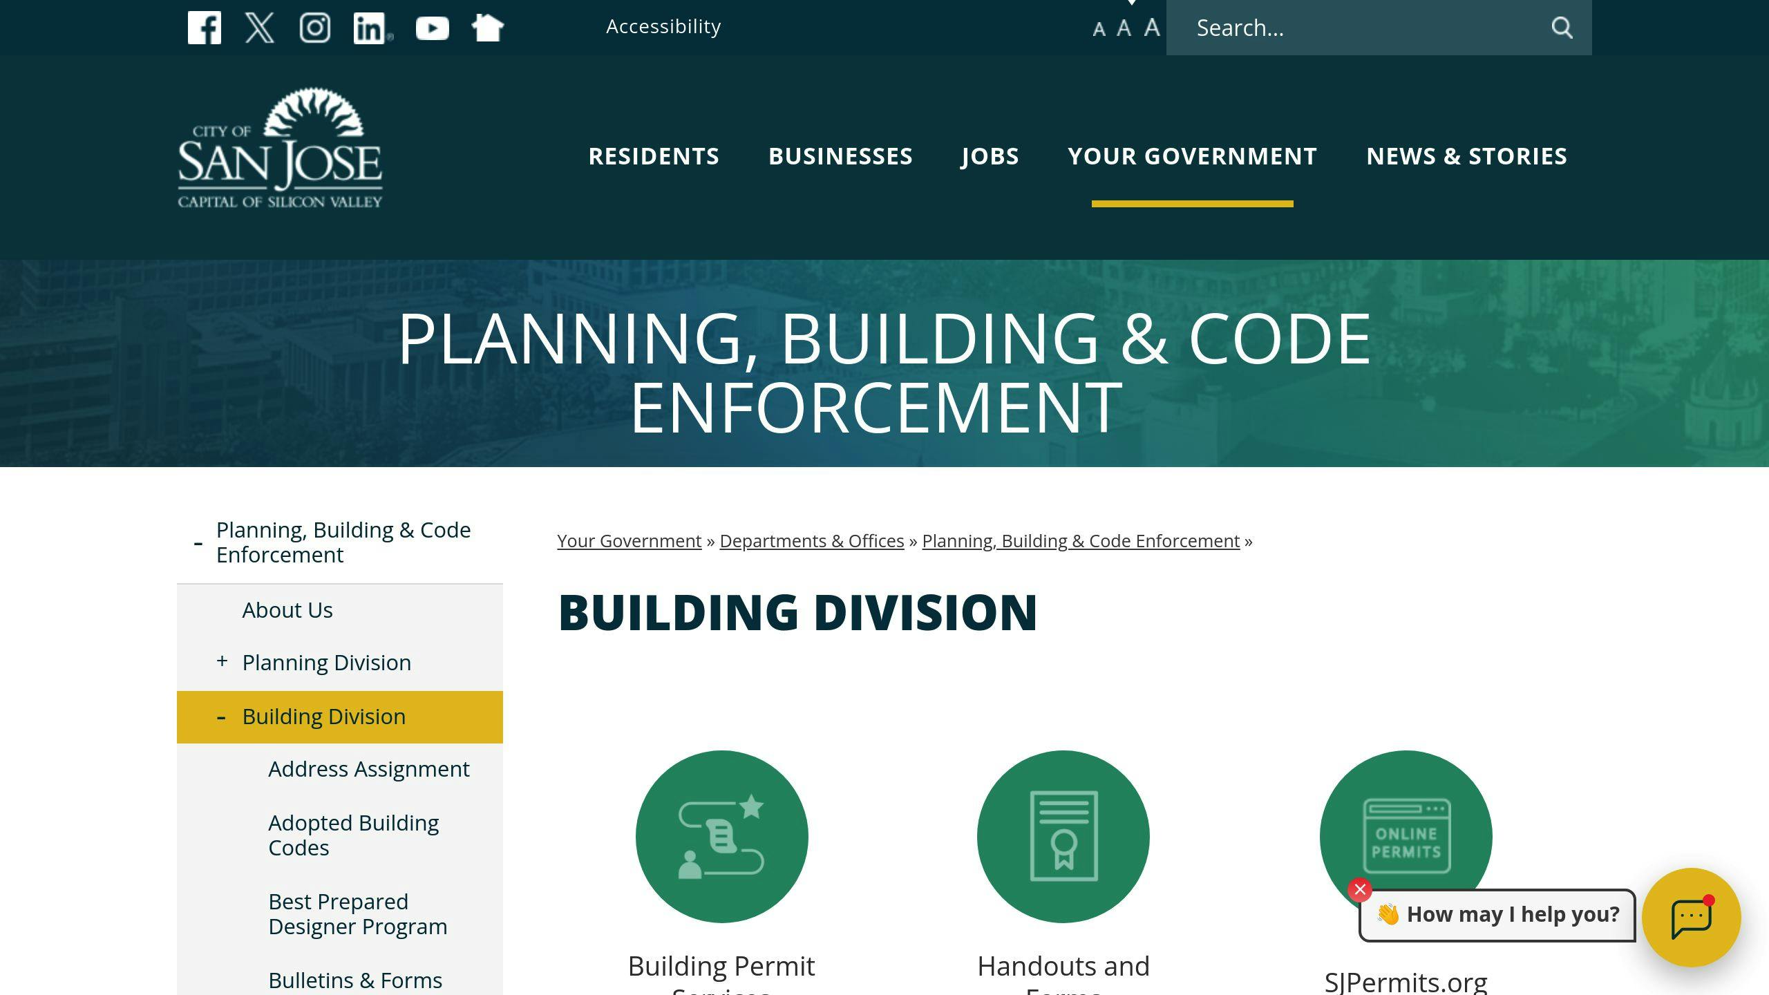Click the Building Permit Services circle icon
This screenshot has width=1769, height=995.
pyautogui.click(x=721, y=836)
